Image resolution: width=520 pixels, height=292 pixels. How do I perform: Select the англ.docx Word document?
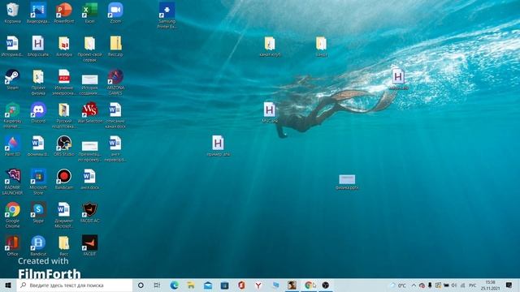[89, 179]
